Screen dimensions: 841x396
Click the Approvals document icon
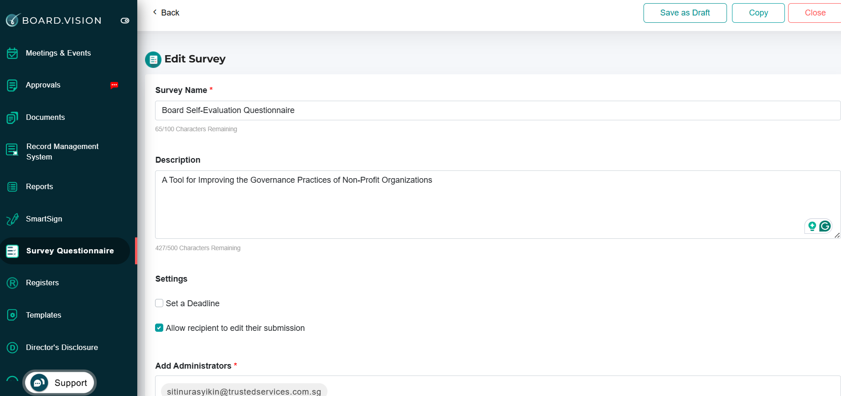[12, 85]
